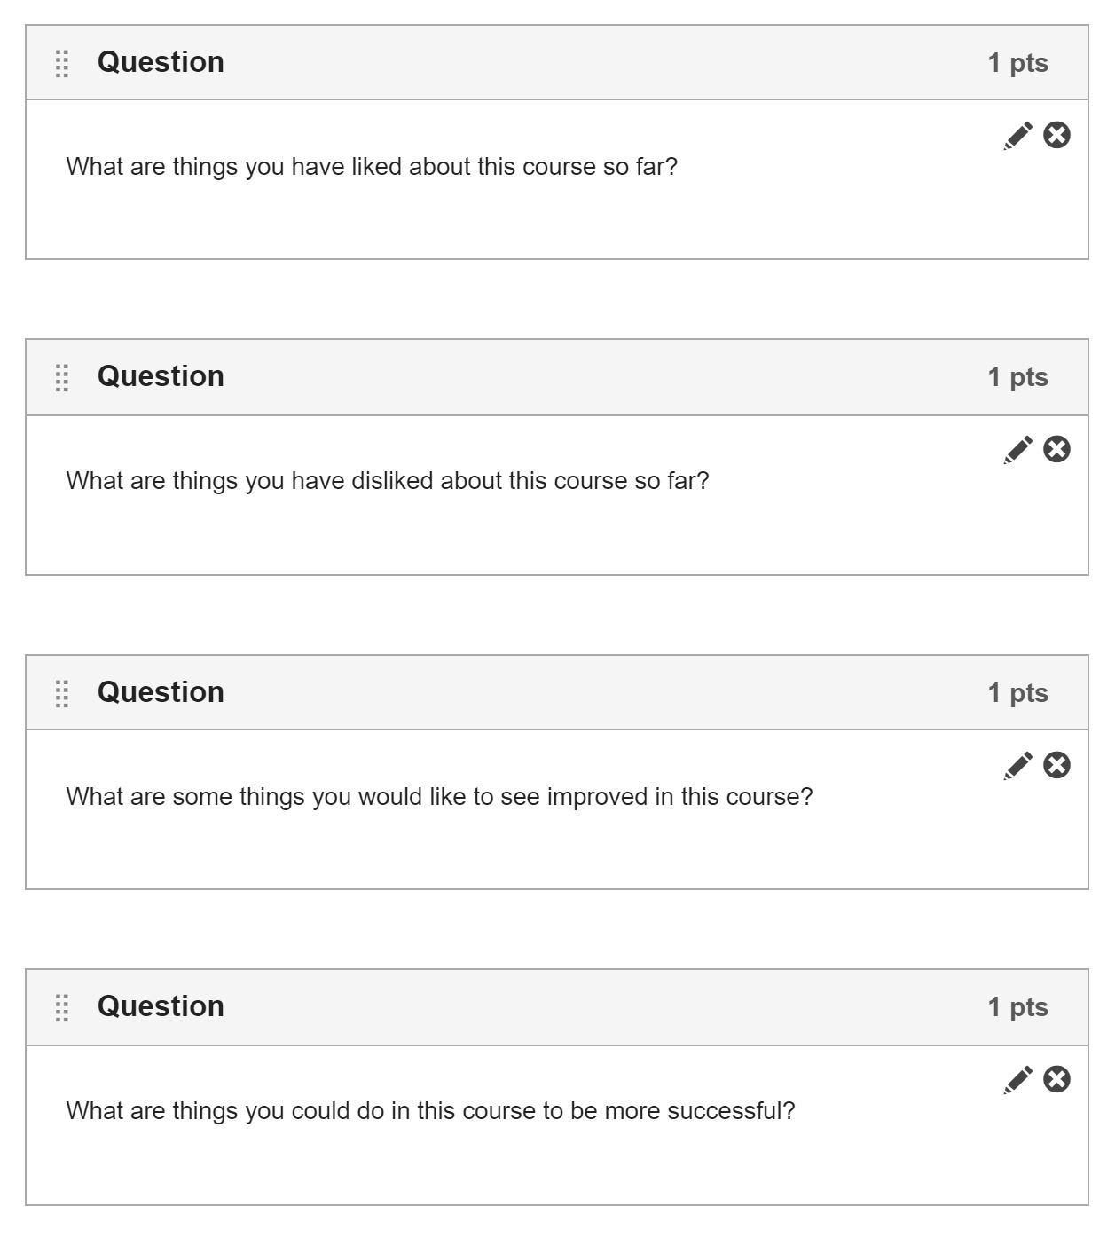The height and width of the screenshot is (1246, 1115).
Task: Click drag handle of fourth Question block
Action: [x=62, y=1008]
